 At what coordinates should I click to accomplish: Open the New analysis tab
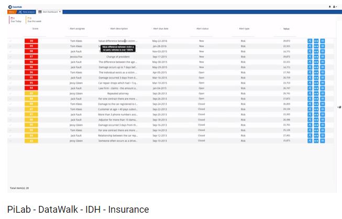pyautogui.click(x=27, y=12)
